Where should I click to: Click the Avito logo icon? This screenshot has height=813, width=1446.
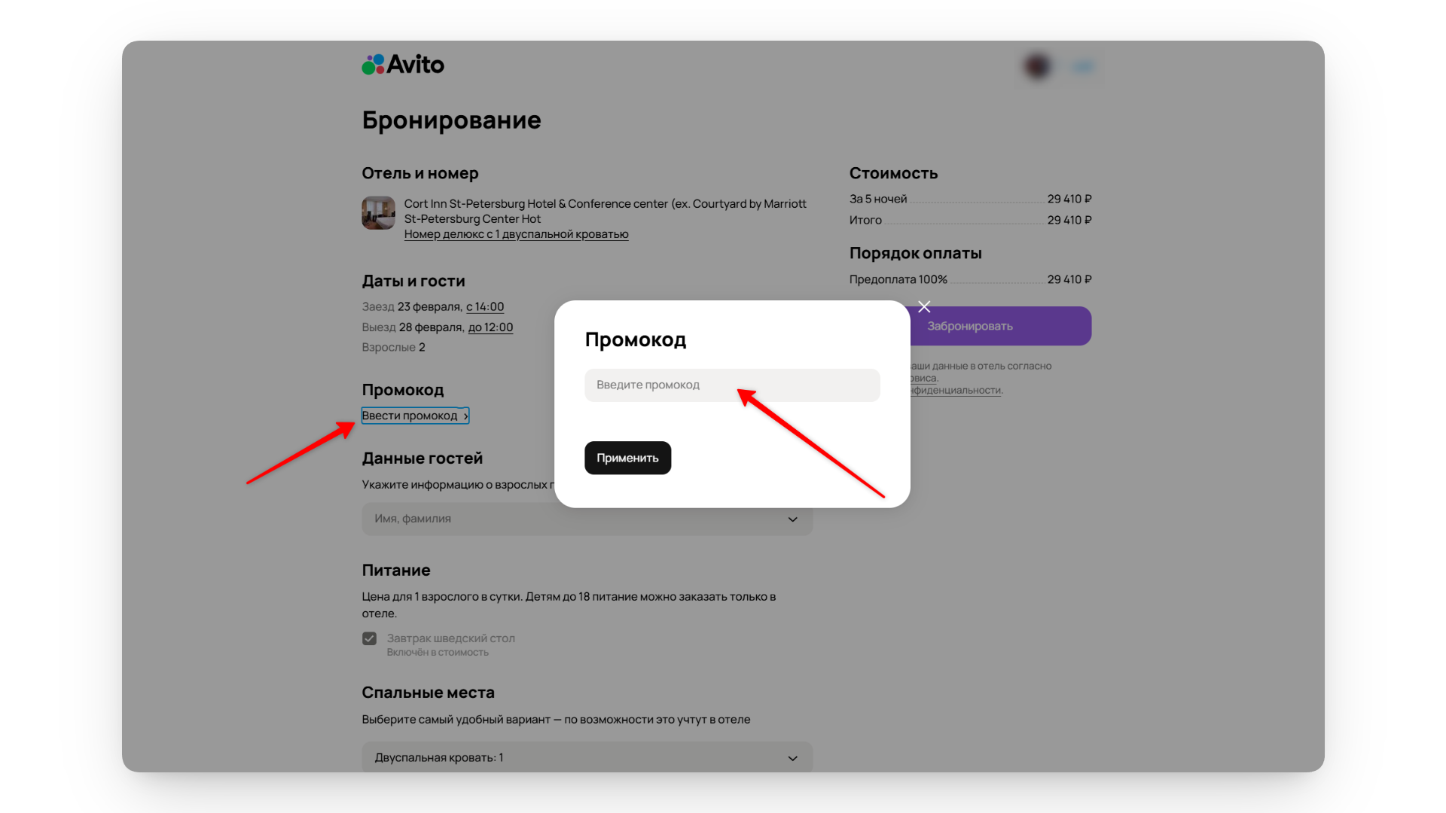pyautogui.click(x=371, y=64)
